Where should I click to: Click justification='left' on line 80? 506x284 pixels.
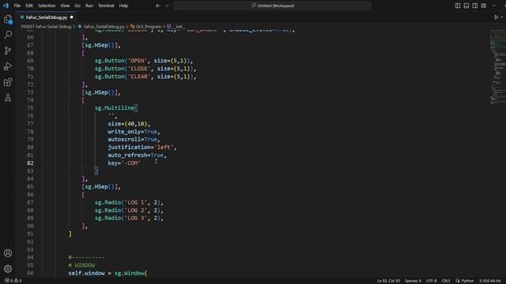[x=141, y=148]
